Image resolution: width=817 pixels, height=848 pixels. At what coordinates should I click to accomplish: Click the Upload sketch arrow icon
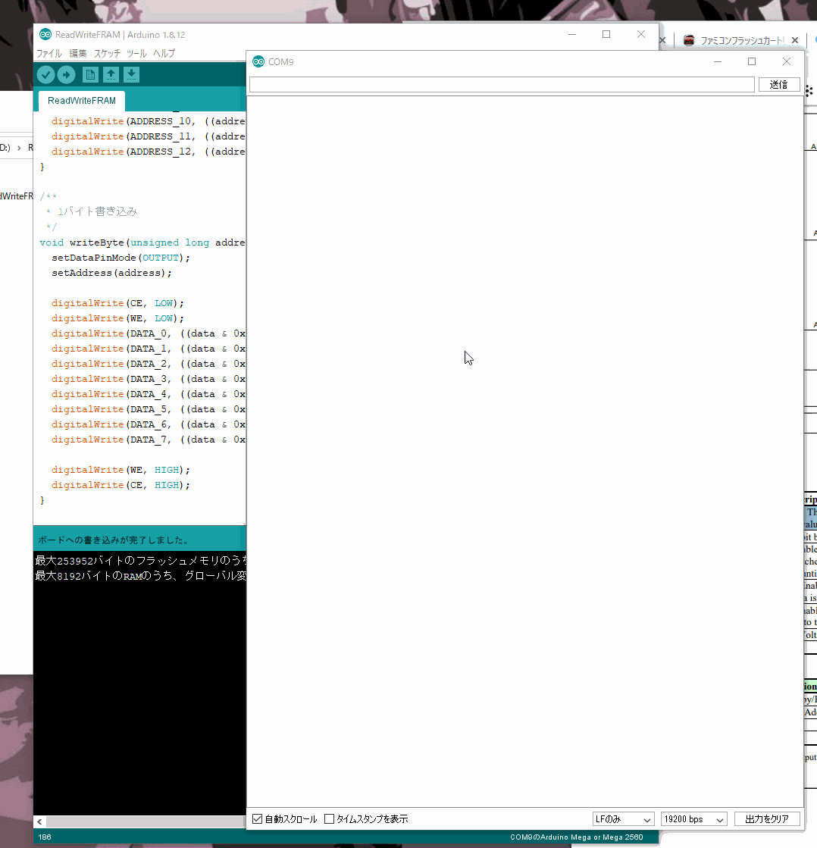coord(66,74)
